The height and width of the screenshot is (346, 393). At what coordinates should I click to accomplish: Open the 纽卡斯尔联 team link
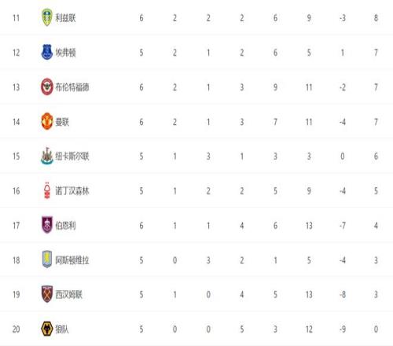coord(72,156)
